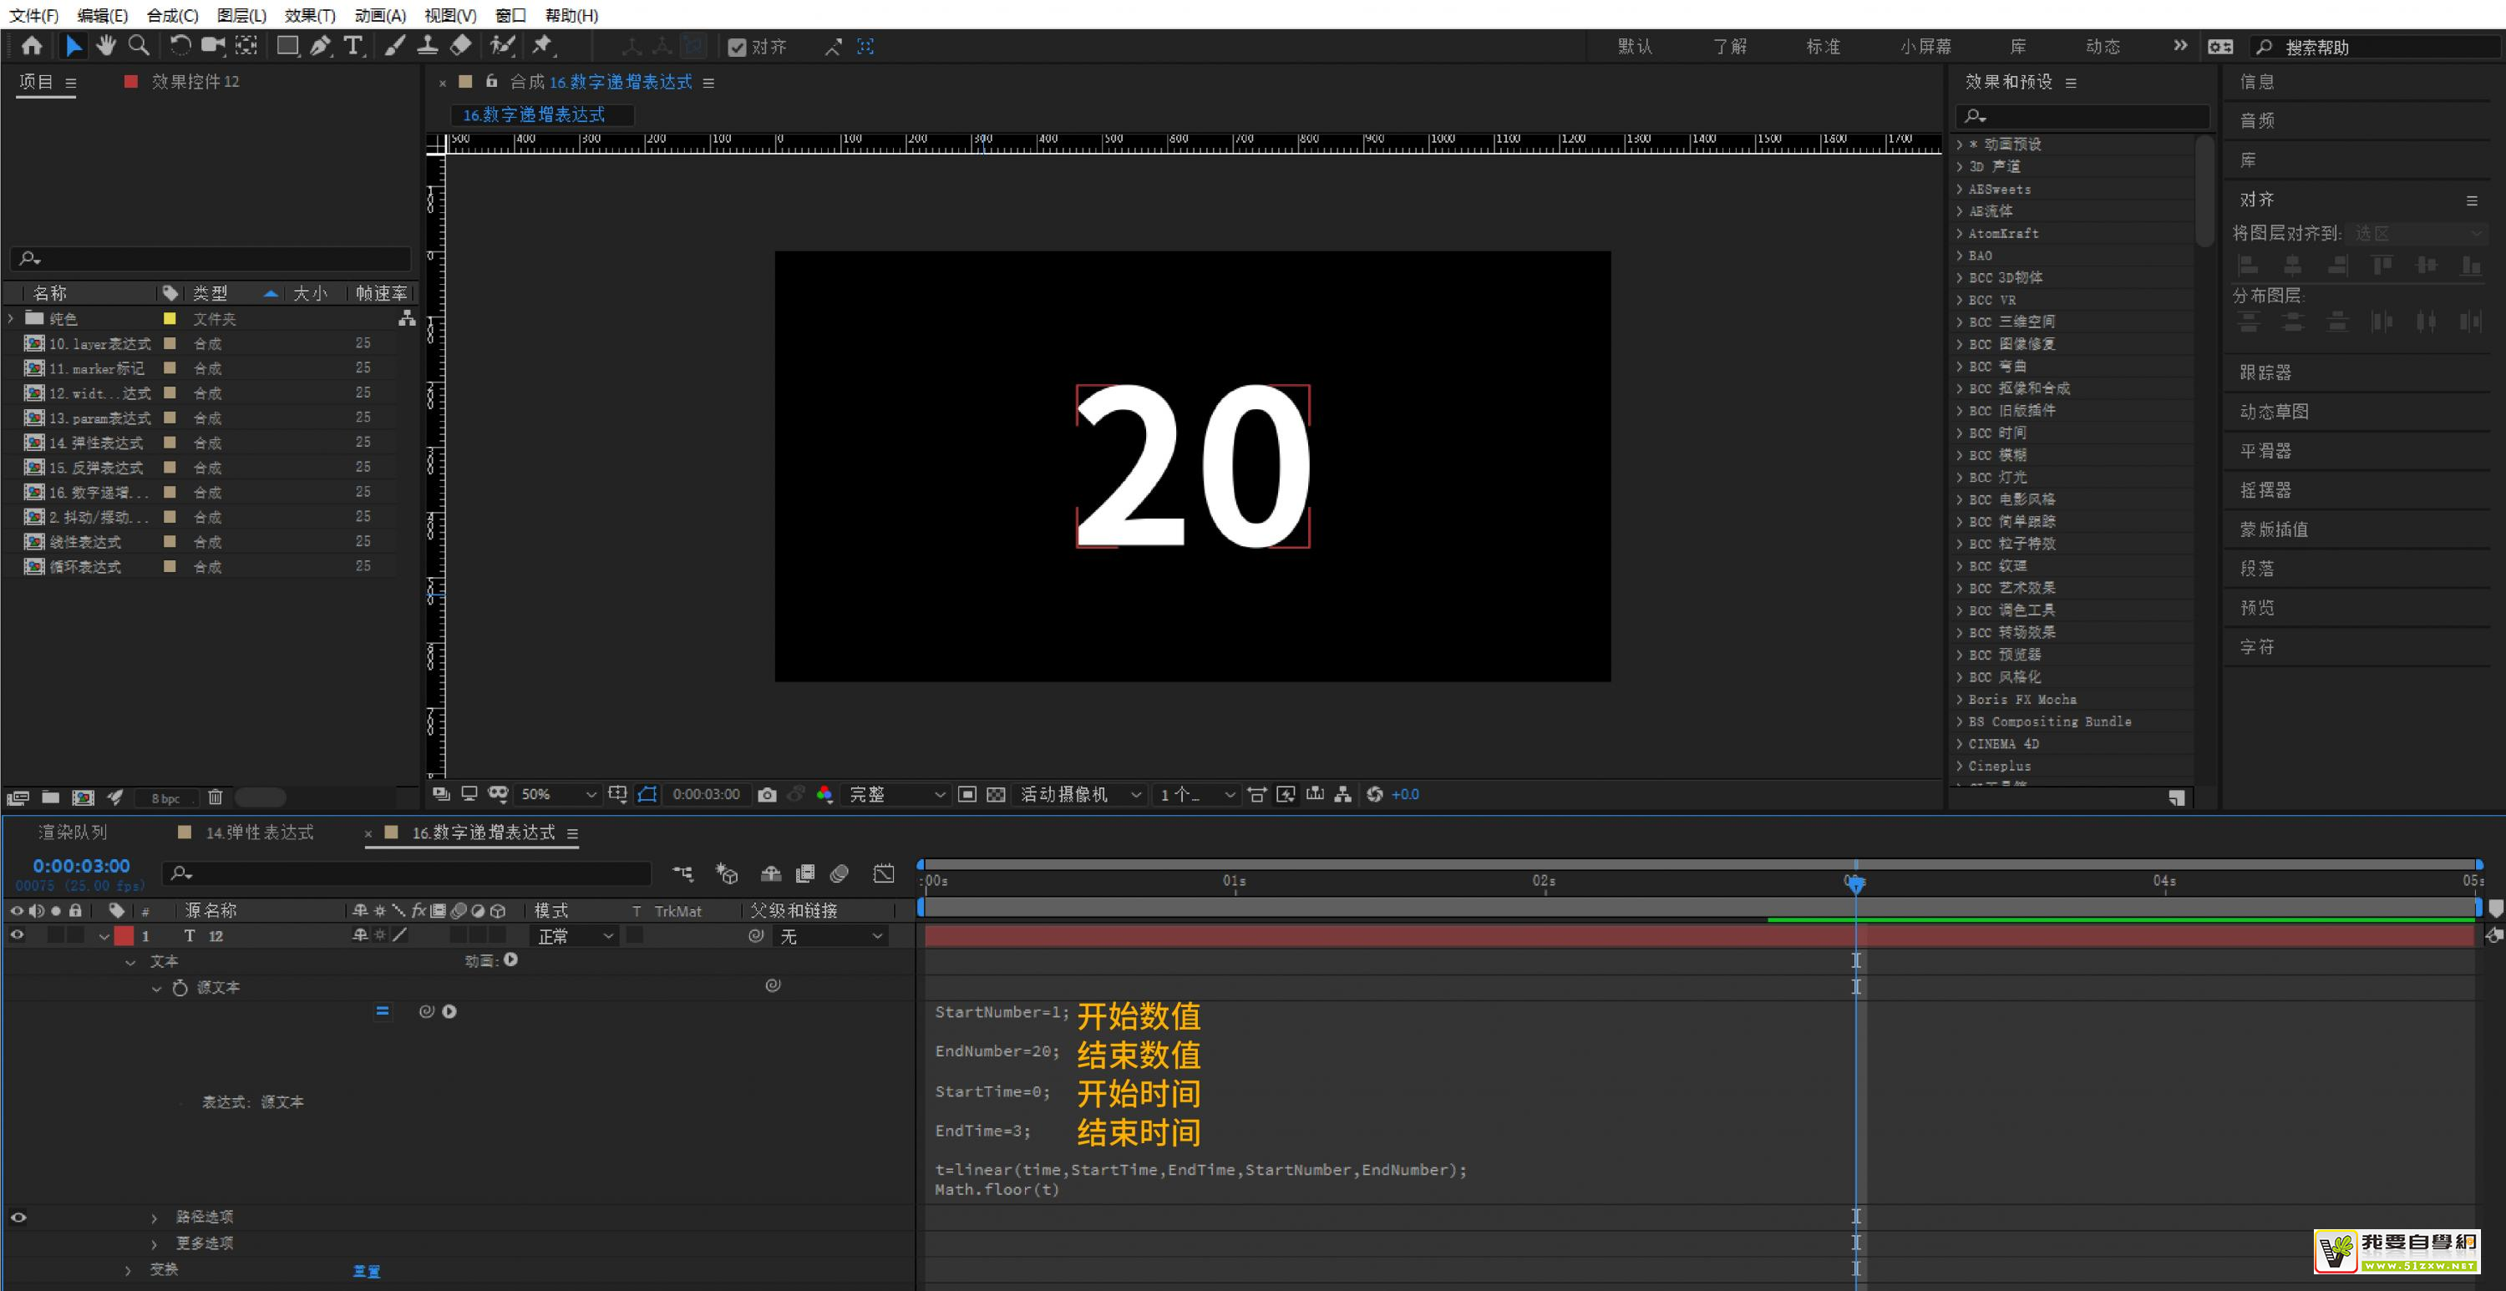Click the effects and presets search field

[2082, 117]
